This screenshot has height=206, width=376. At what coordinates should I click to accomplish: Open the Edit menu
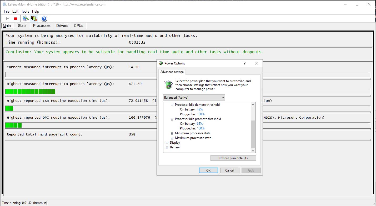click(x=15, y=11)
